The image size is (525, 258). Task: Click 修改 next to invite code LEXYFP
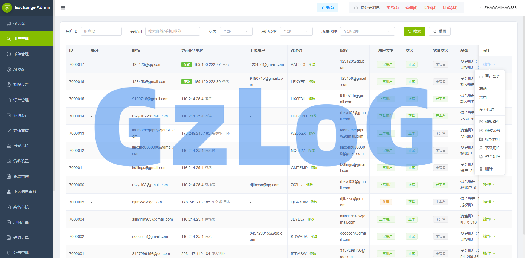[x=312, y=82]
